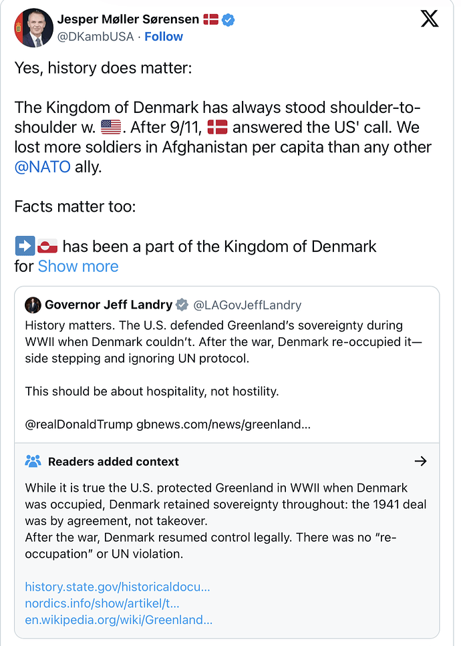Click Governor Jeff Landry's small avatar
Image resolution: width=461 pixels, height=646 pixels.
click(33, 305)
